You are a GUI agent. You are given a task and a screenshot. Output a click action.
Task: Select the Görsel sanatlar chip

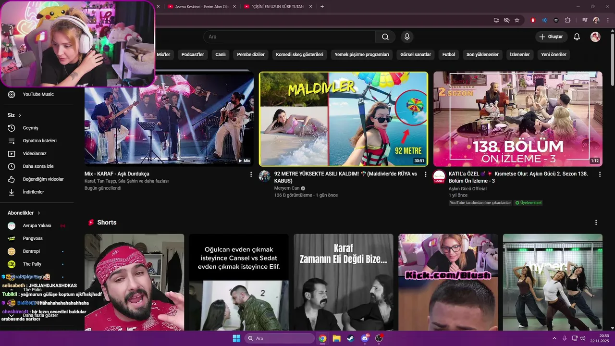pyautogui.click(x=416, y=55)
